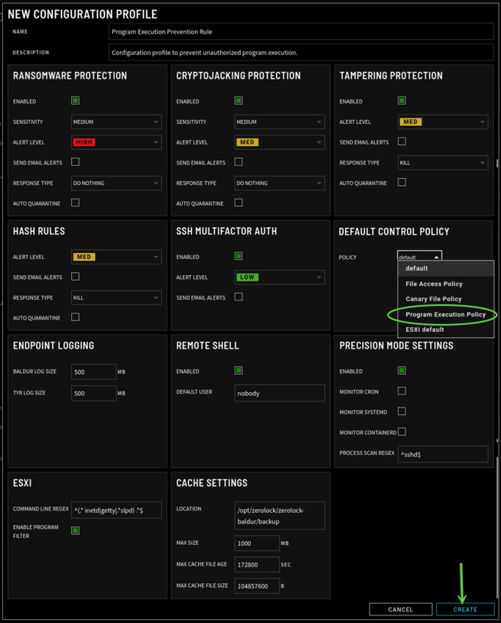The width and height of the screenshot is (501, 623).
Task: Check Cryptojacking Auto Quarantine box
Action: point(239,203)
